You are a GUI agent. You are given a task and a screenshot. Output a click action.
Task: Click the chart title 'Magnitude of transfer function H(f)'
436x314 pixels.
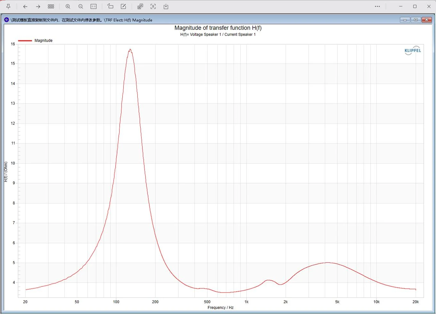[x=218, y=28]
